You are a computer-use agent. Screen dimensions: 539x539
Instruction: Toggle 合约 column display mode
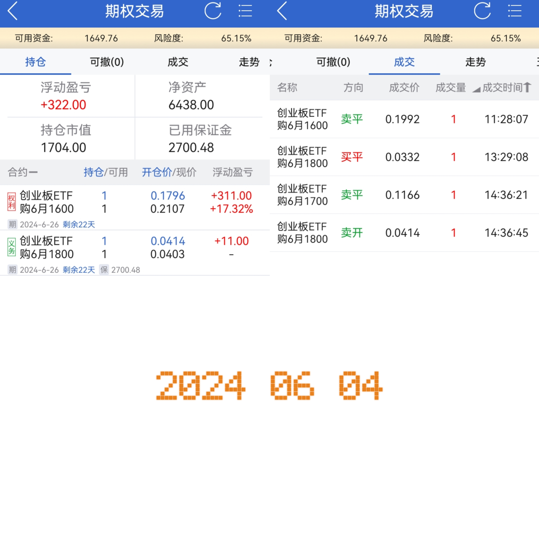[x=22, y=172]
